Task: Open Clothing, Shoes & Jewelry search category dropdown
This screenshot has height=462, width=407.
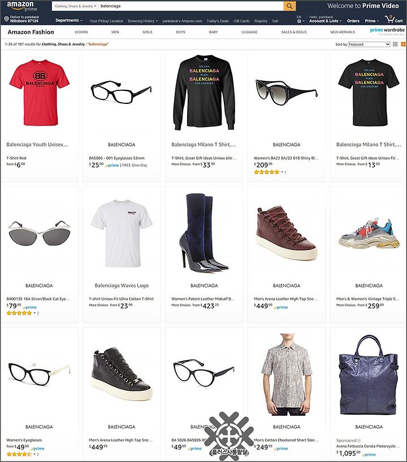Action: pos(75,6)
